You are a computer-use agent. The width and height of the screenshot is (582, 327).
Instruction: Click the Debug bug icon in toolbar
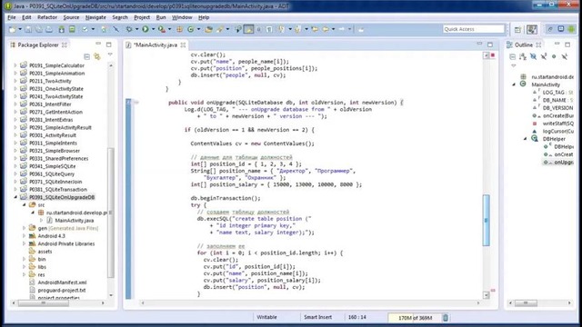pyautogui.click(x=129, y=29)
